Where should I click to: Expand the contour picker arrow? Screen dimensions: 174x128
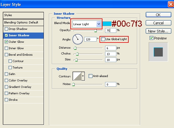click(83, 76)
